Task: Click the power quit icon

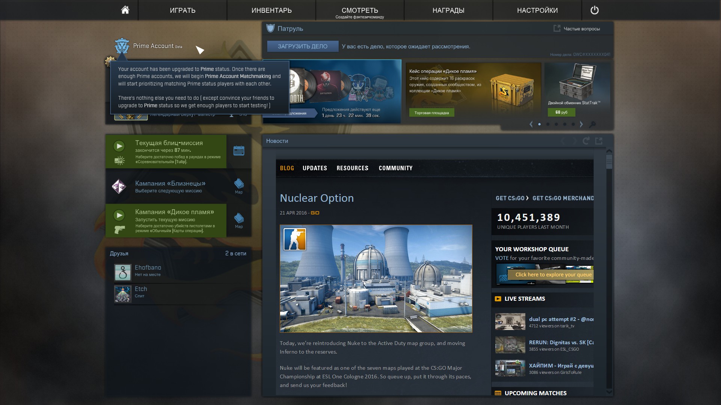Action: click(594, 10)
